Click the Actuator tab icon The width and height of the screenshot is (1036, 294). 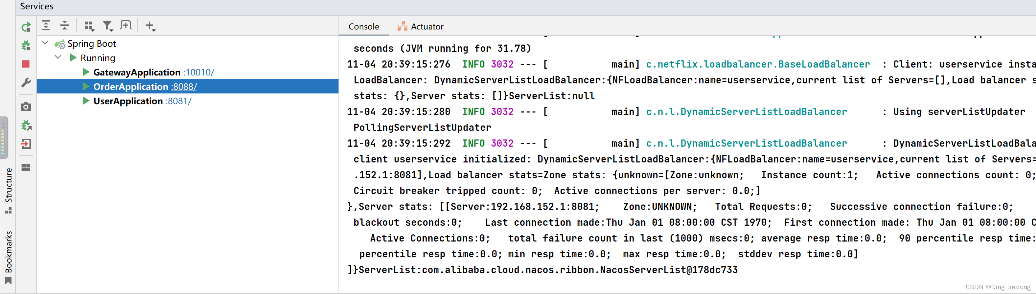tap(402, 27)
